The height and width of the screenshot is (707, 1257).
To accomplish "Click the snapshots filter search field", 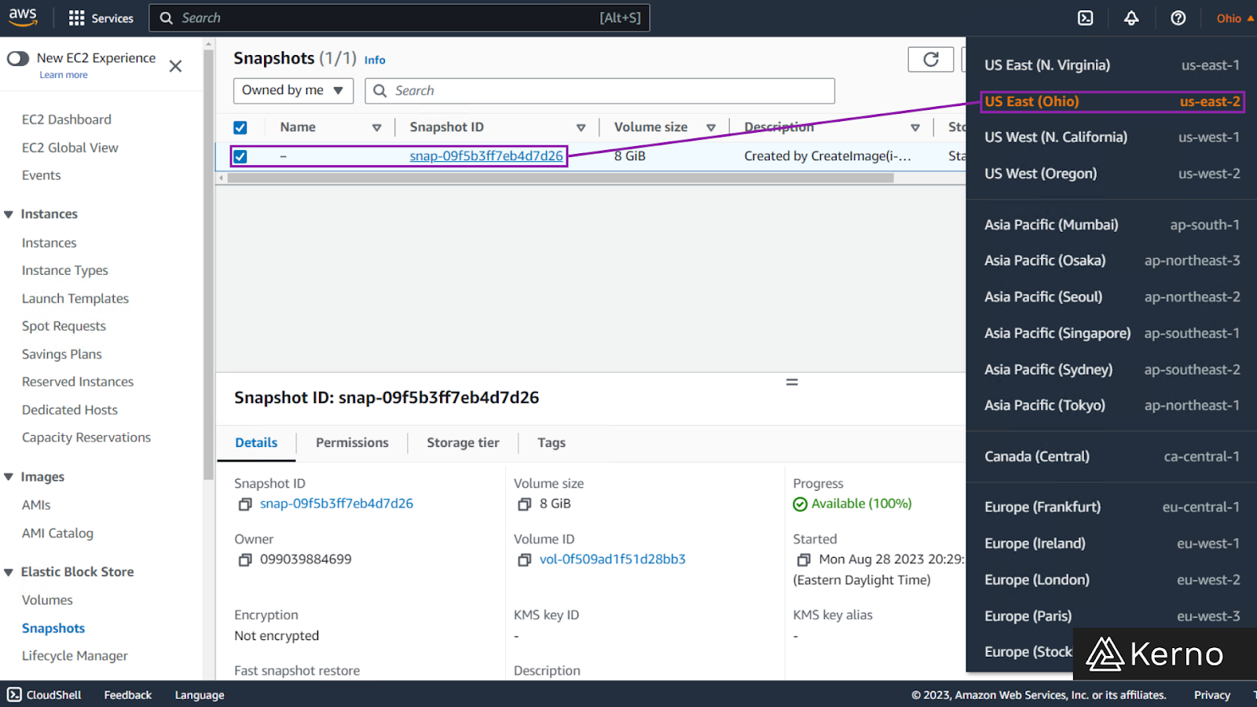I will pos(599,90).
